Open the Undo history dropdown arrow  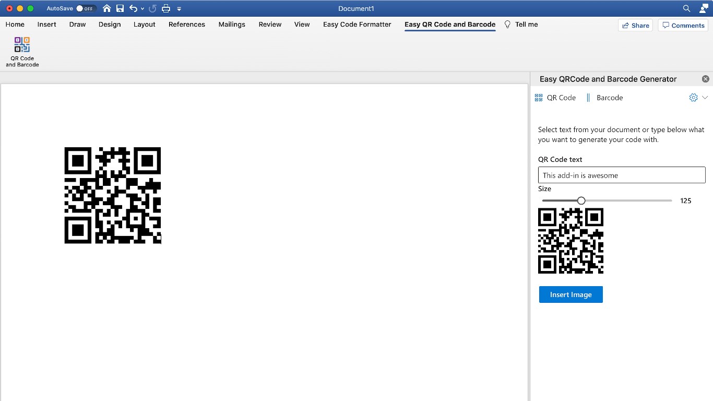[x=142, y=9]
